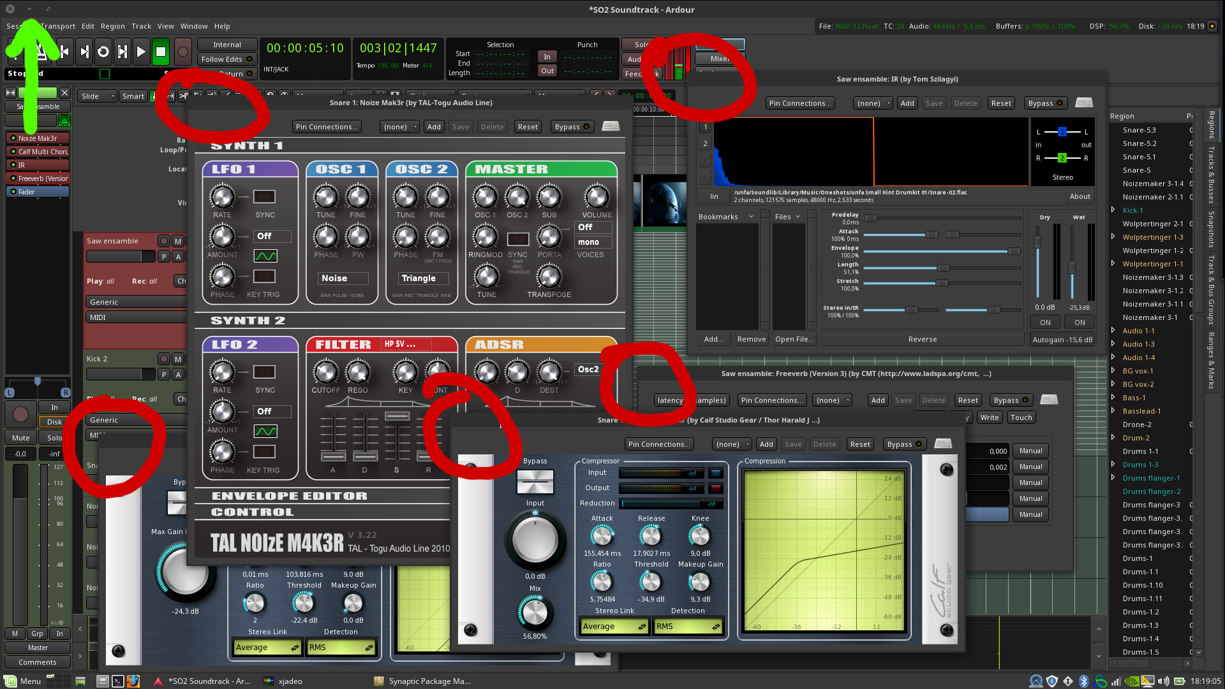This screenshot has height=689, width=1225.
Task: Click the Stop transport button
Action: [161, 52]
